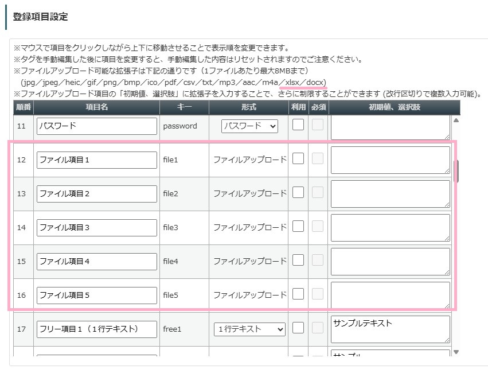The height and width of the screenshot is (373, 488).
Task: Click the ファイル項目１ name input field
Action: [x=96, y=160]
